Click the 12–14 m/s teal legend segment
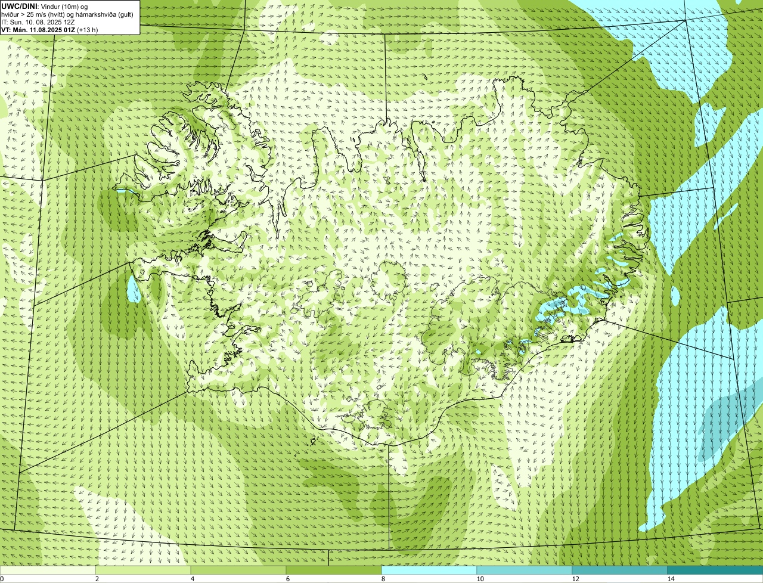 click(620, 570)
